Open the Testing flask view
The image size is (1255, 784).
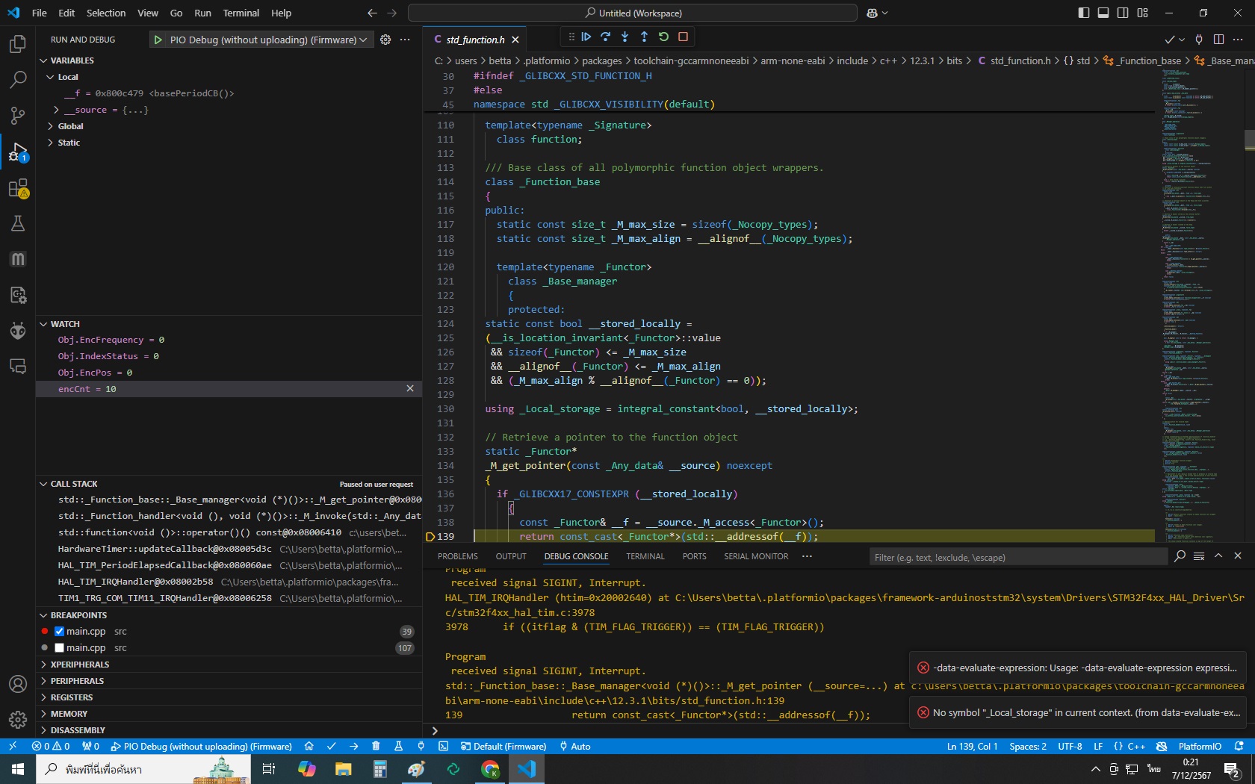pos(18,223)
